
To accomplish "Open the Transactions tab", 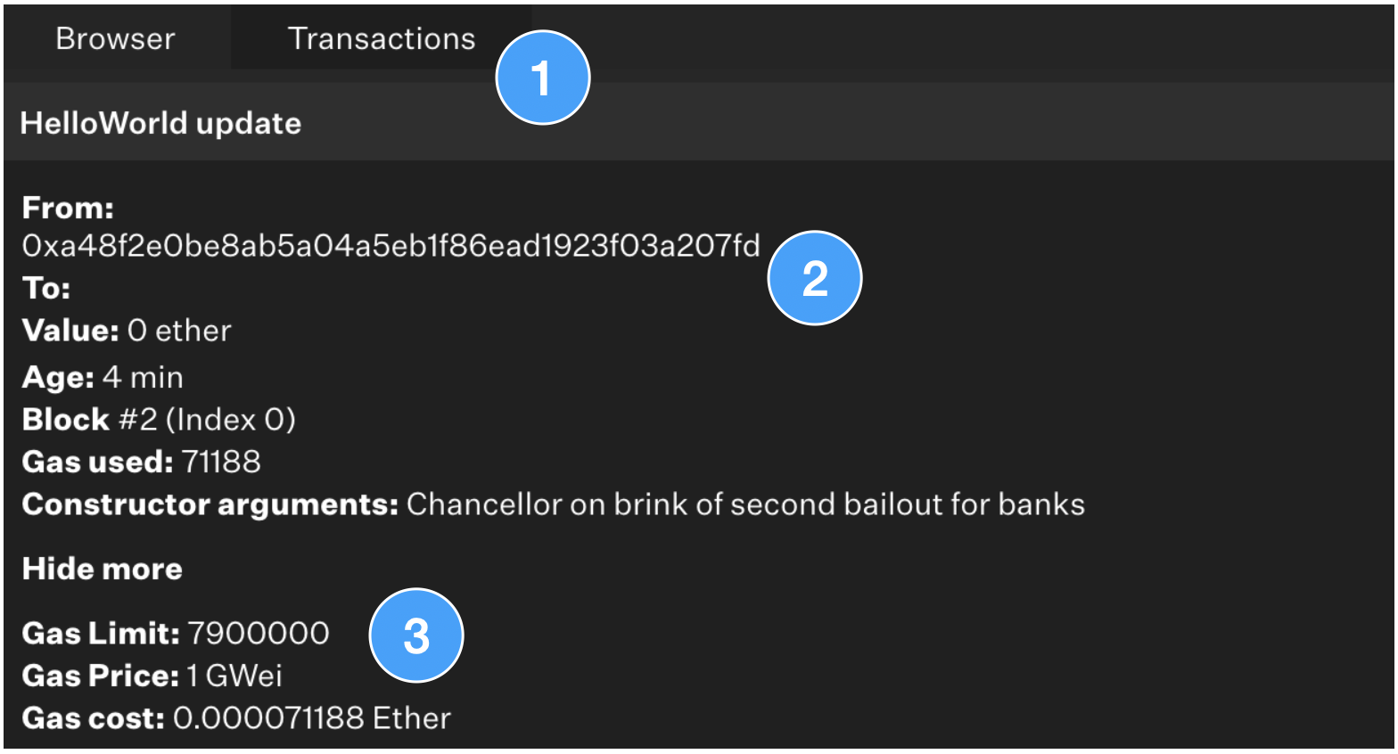I will (382, 38).
